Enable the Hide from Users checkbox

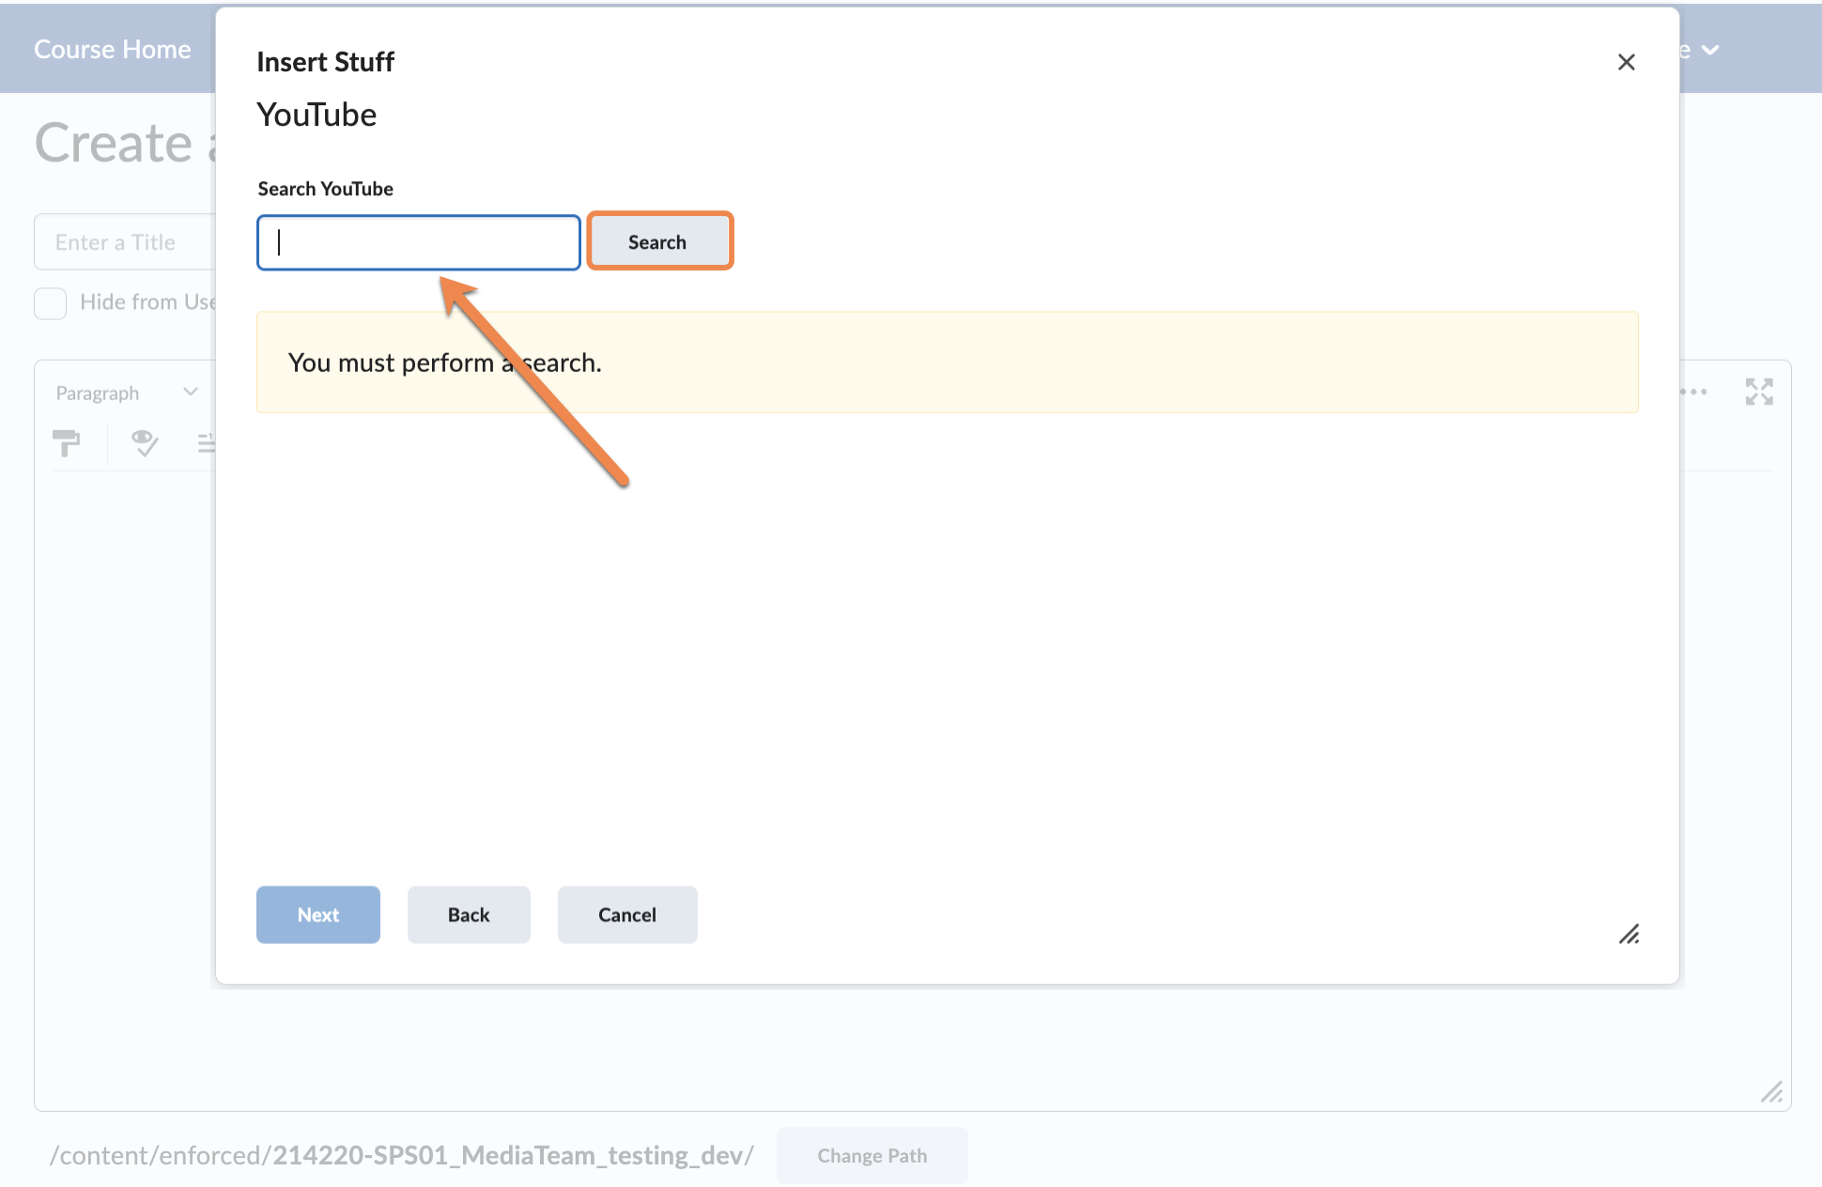click(50, 302)
